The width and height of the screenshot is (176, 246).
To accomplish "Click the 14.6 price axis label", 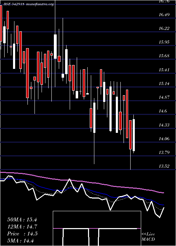I will (163, 111).
